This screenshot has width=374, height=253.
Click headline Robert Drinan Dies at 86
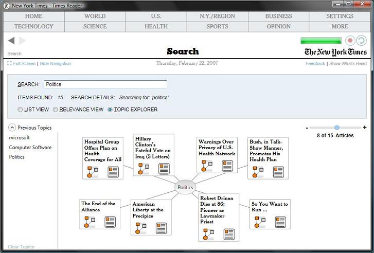217,210
